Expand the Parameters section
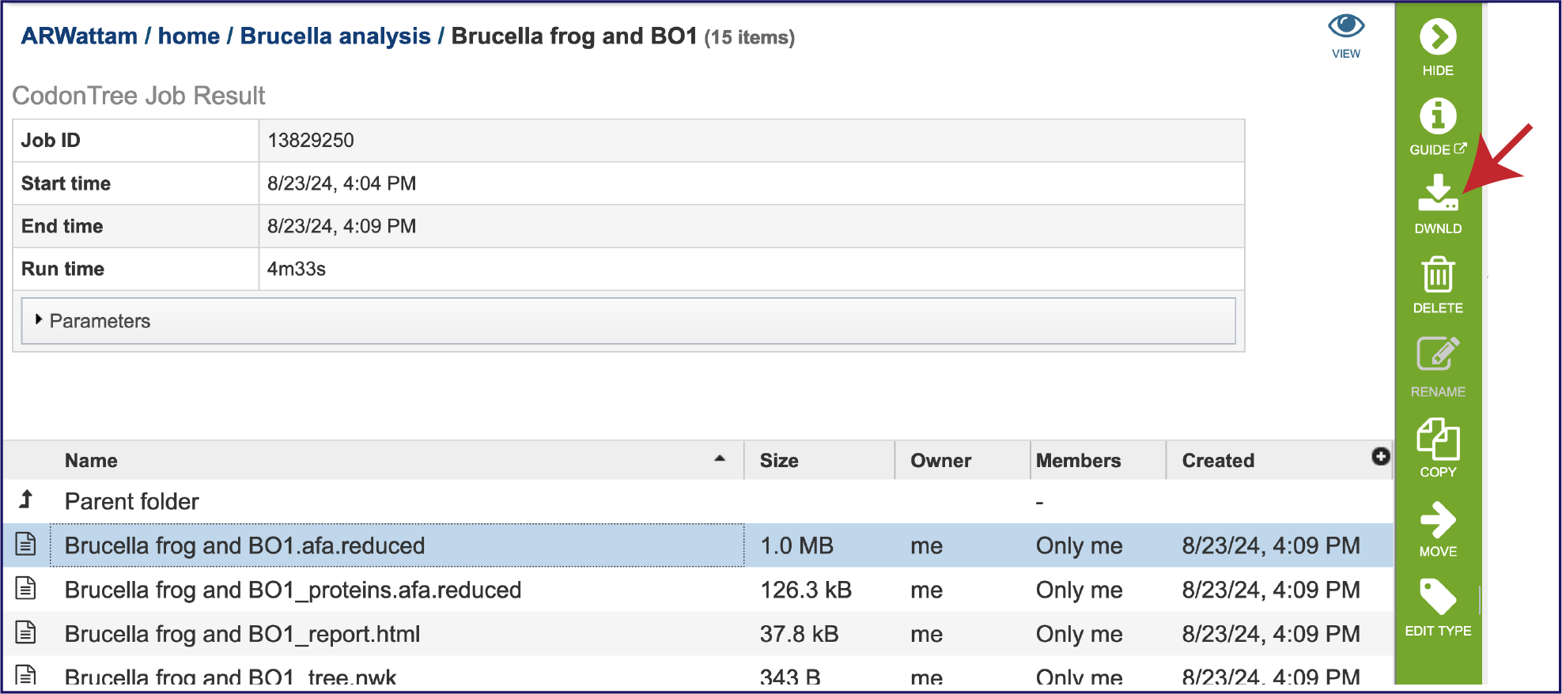1562x694 pixels. click(39, 320)
